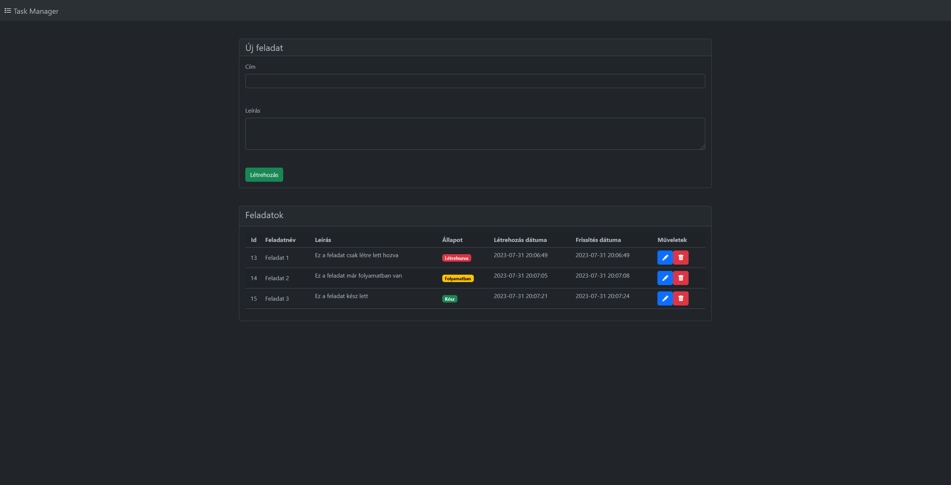Viewport: 951px width, 485px height.
Task: Click the yellow Folyamatban status badge
Action: [457, 279]
